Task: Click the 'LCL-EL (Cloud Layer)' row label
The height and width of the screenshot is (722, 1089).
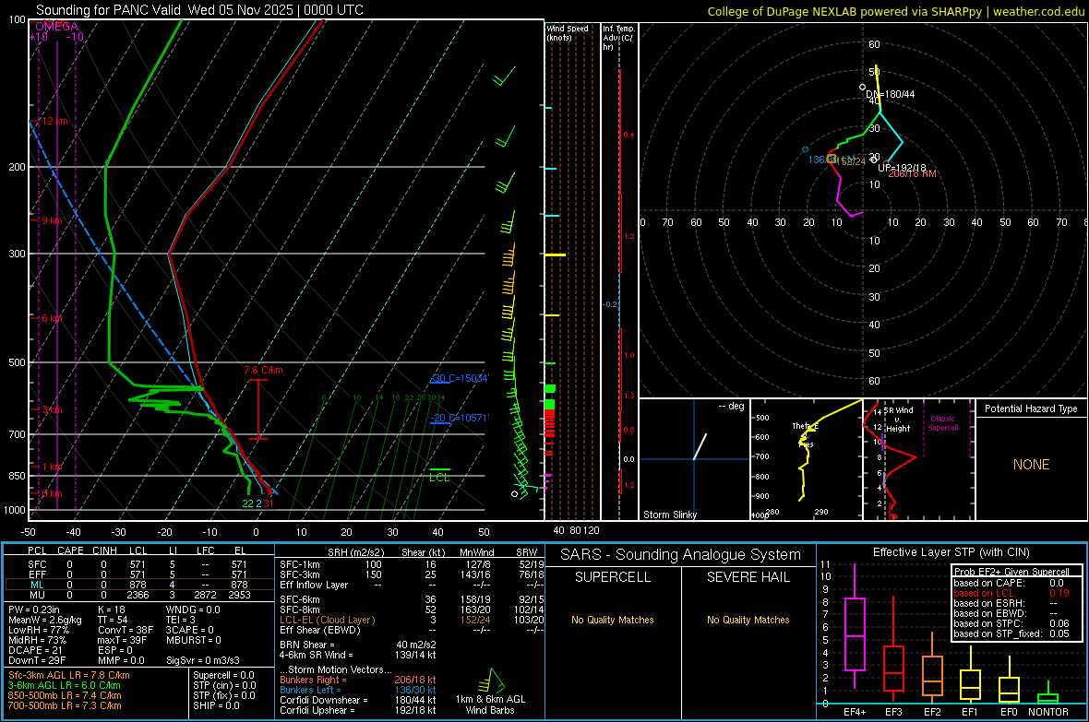Action: coord(327,620)
